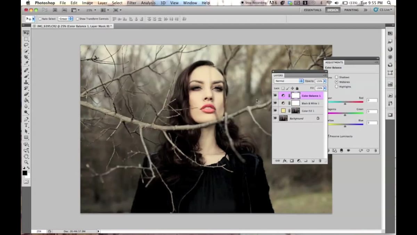This screenshot has width=417, height=235.
Task: Select the Clone Stamp tool
Action: 26,82
